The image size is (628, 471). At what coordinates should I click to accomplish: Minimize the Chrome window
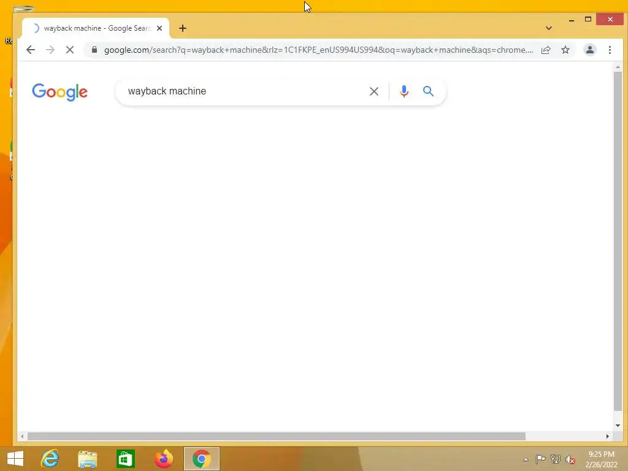point(572,19)
